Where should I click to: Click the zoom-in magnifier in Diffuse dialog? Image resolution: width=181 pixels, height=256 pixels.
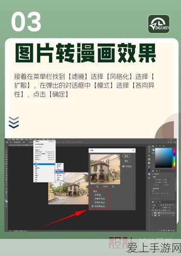coord(113,186)
